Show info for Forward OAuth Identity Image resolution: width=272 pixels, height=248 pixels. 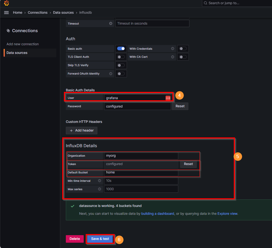click(111, 74)
